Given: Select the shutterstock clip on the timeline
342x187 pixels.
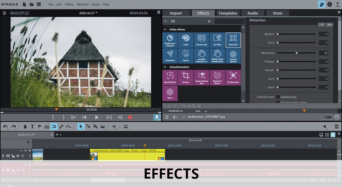Looking at the screenshot, I should point(127,155).
